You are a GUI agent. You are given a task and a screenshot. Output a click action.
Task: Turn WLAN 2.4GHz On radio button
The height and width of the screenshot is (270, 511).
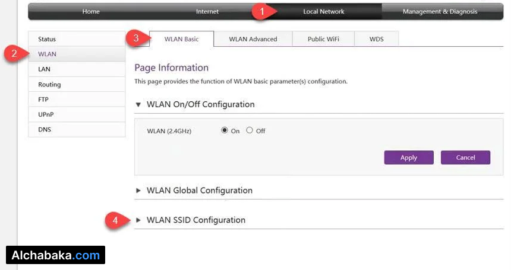coord(225,131)
